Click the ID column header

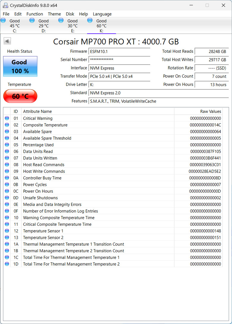click(x=16, y=111)
